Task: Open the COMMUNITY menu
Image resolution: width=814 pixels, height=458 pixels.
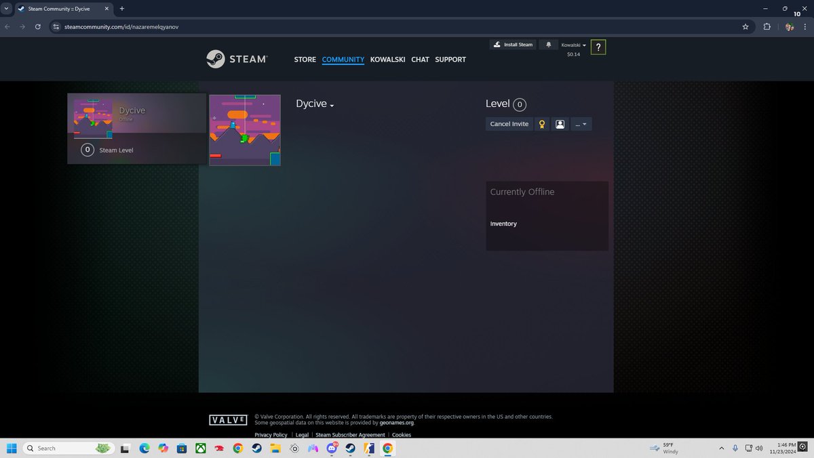Action: click(343, 60)
